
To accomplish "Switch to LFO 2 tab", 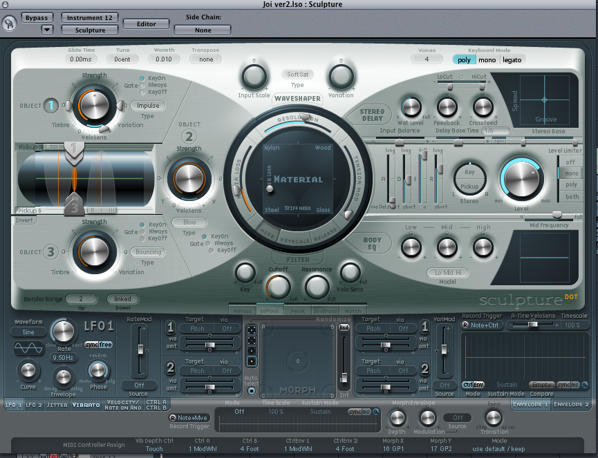I will (34, 405).
